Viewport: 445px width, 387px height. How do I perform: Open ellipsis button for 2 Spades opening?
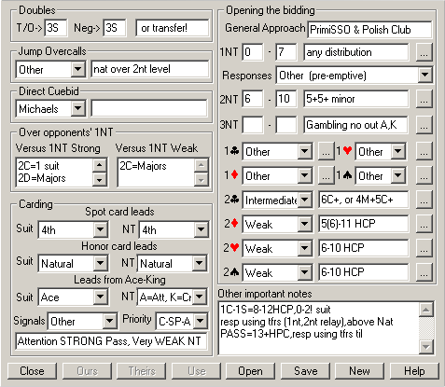(424, 272)
